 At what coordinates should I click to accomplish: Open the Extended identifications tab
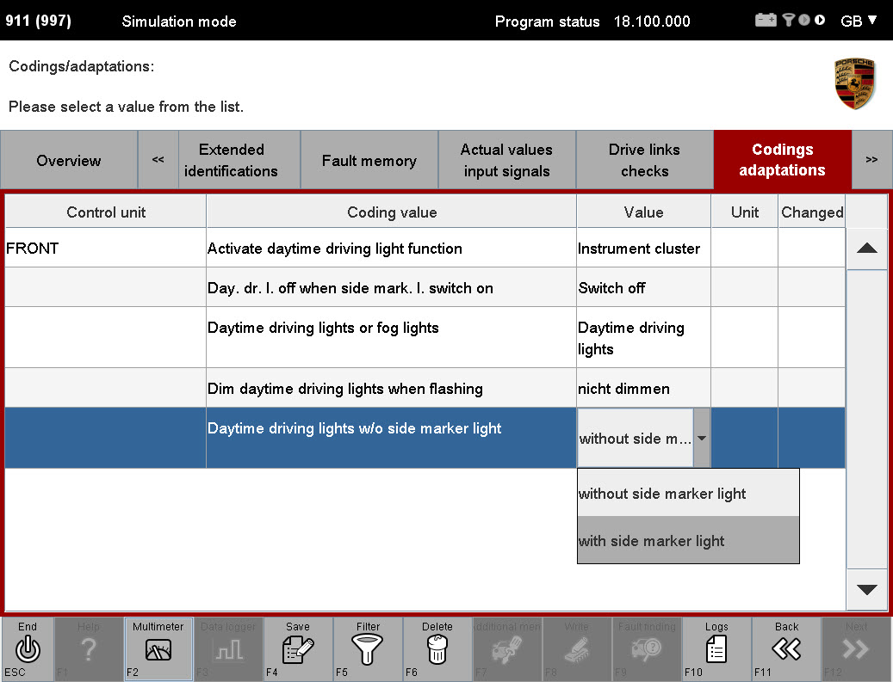pyautogui.click(x=239, y=160)
